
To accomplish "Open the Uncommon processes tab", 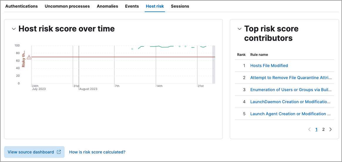I will (x=67, y=6).
